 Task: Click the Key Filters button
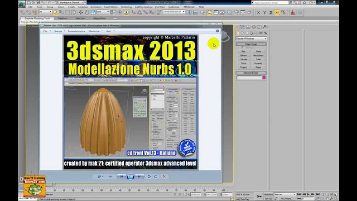pyautogui.click(x=286, y=198)
